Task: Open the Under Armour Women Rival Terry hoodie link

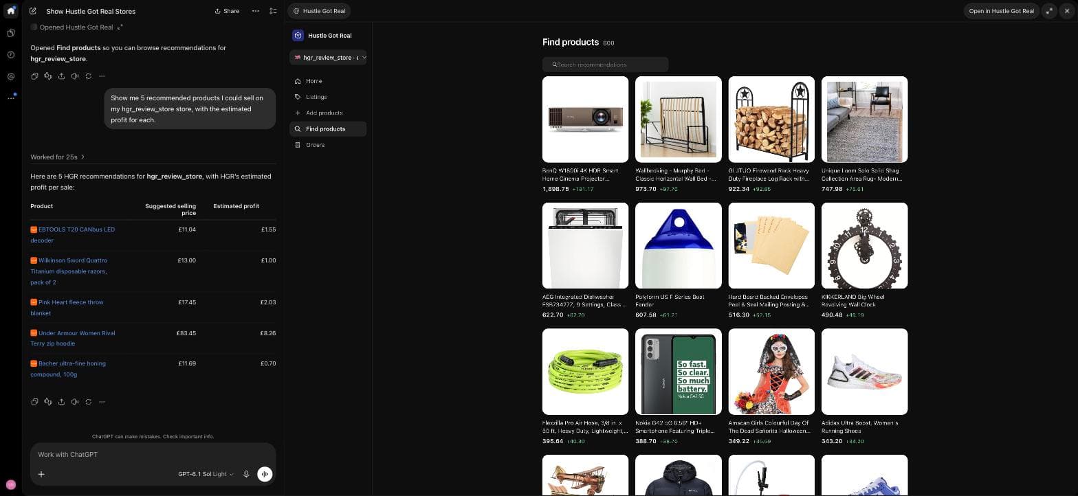Action: pos(73,338)
